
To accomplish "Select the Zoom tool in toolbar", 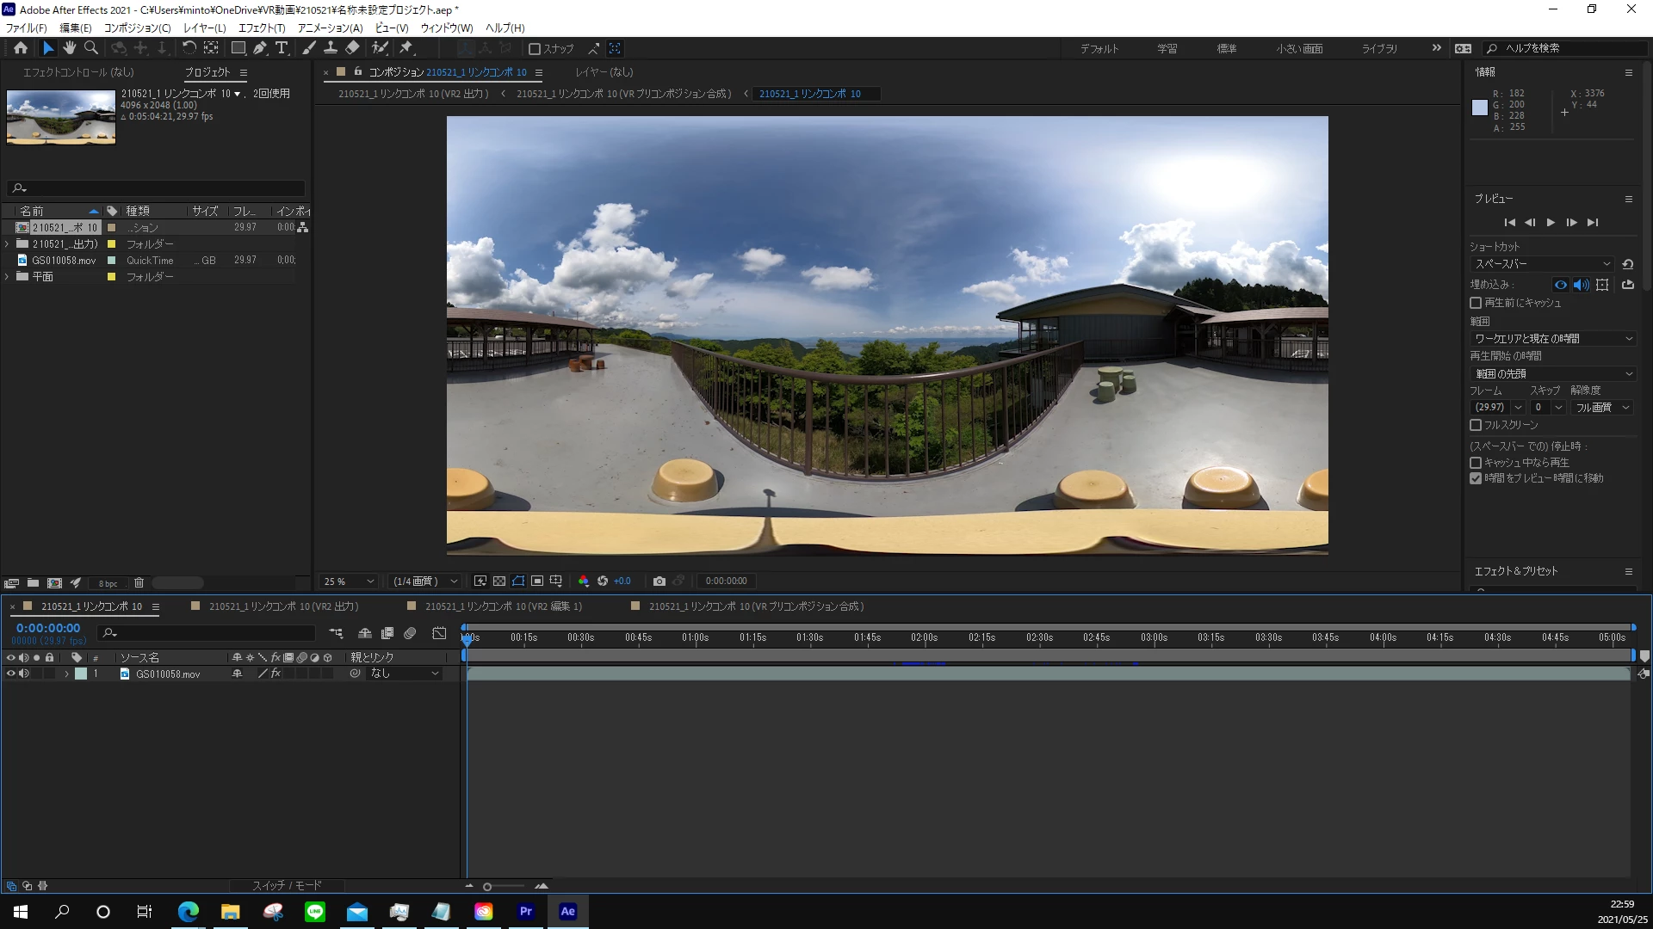I will coord(91,48).
